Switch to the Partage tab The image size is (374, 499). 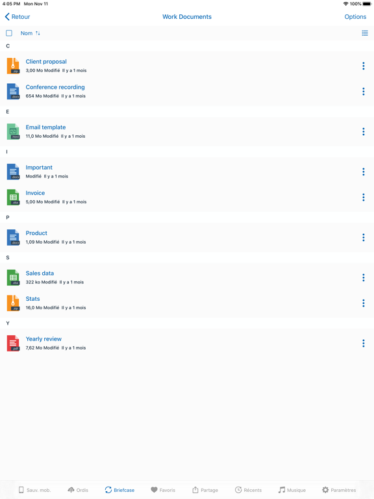click(205, 490)
